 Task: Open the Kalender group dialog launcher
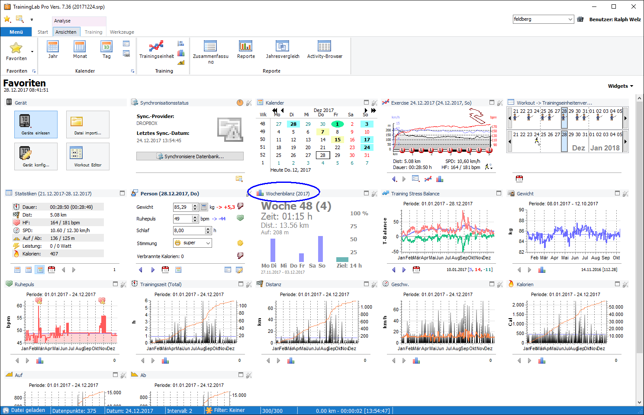pos(132,71)
